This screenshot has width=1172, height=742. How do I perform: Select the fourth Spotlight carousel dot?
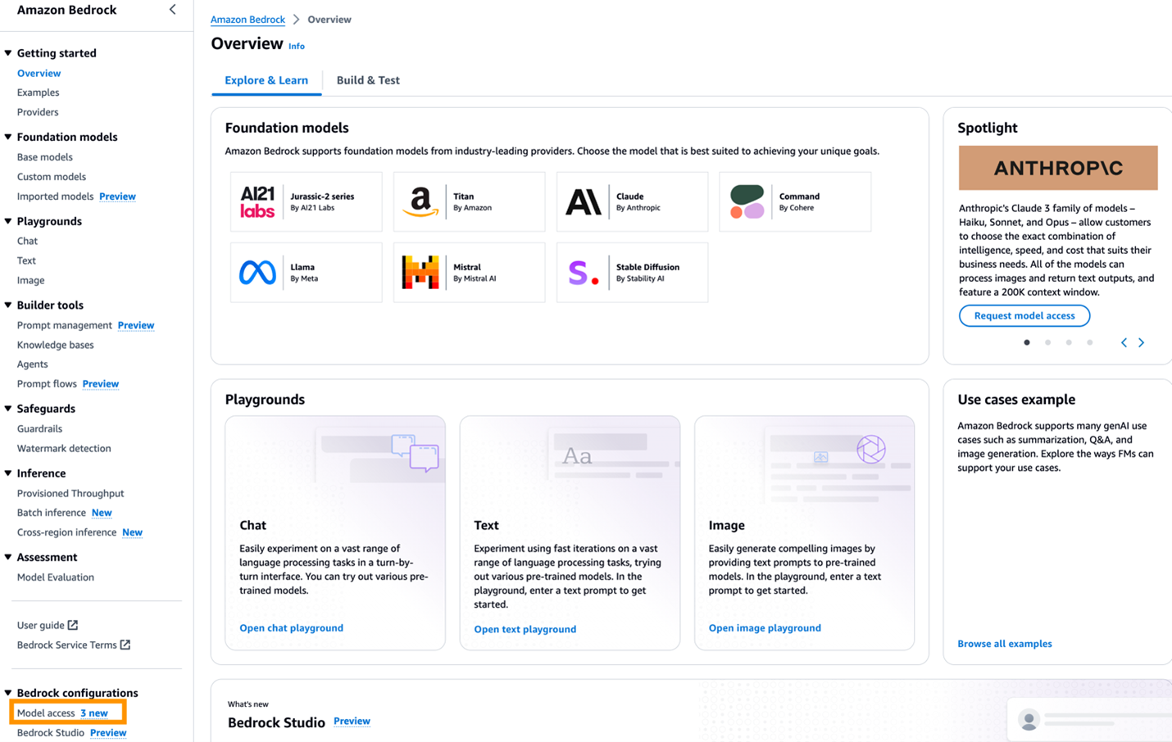pyautogui.click(x=1089, y=342)
